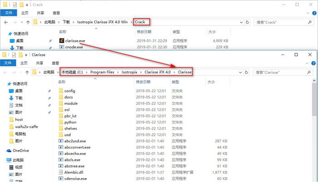
Task: Open quick access toolbar dropdown in Crack window
Action: click(x=27, y=5)
